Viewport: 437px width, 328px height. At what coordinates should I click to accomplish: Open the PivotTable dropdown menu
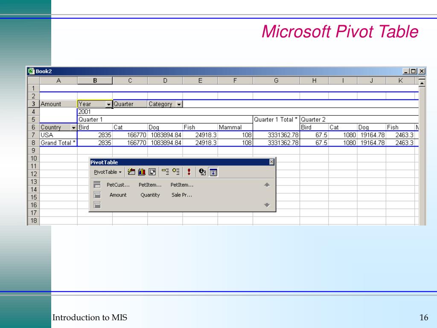108,172
